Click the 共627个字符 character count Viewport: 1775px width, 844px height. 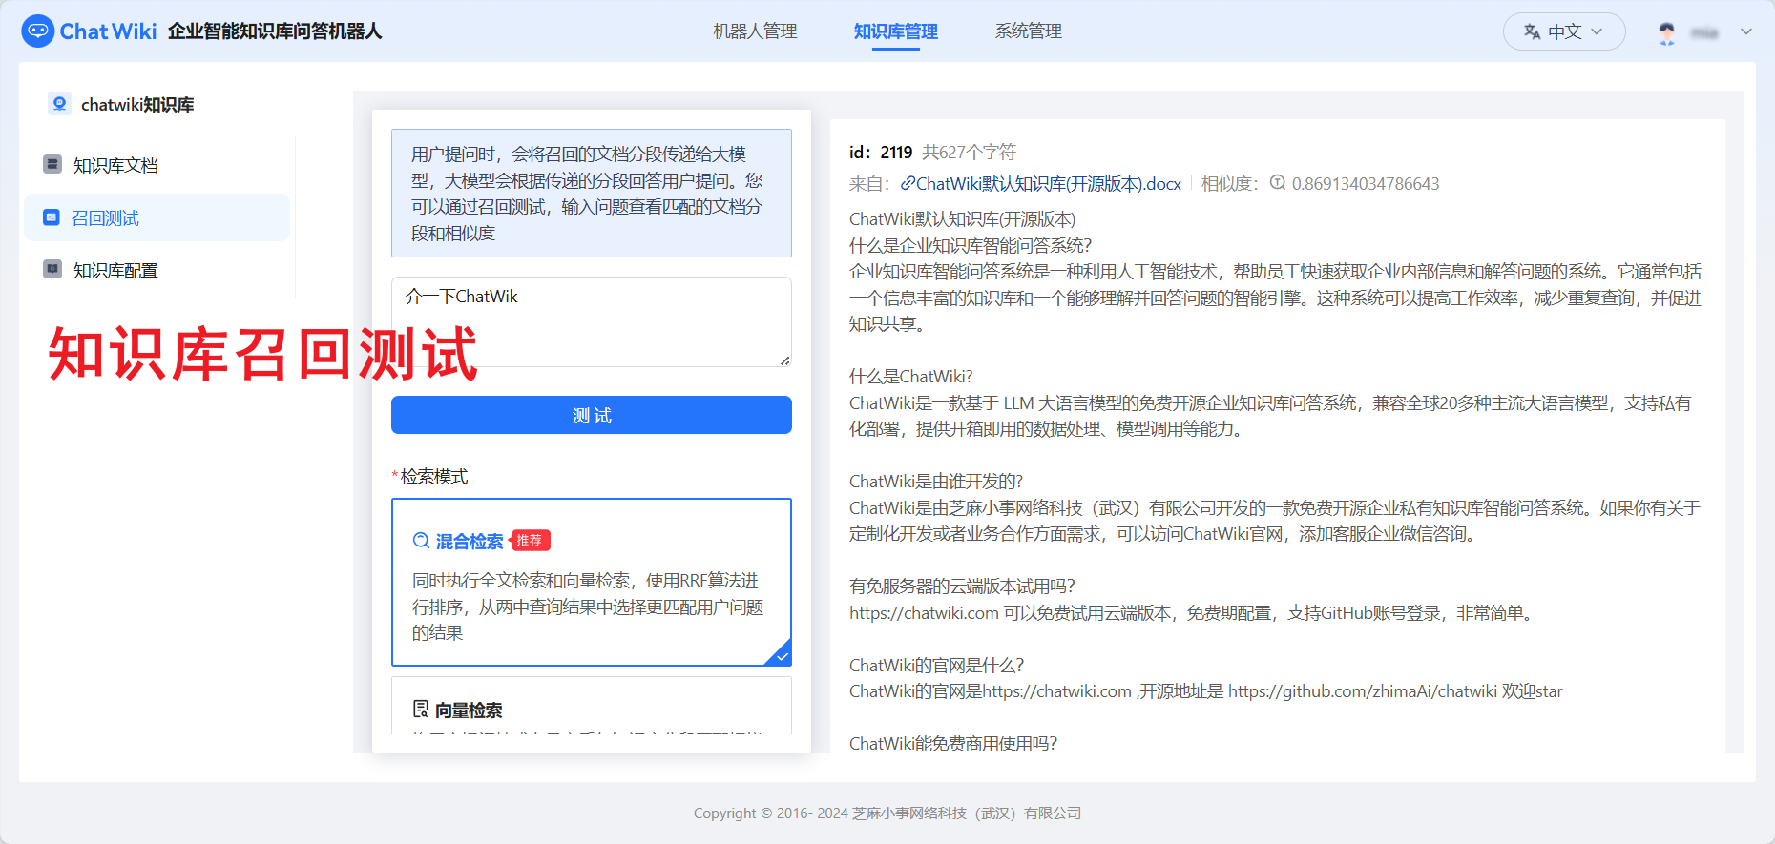pos(970,152)
